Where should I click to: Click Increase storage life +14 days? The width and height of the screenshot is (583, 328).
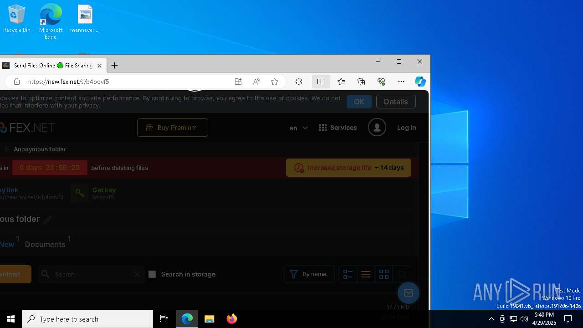[x=348, y=168]
